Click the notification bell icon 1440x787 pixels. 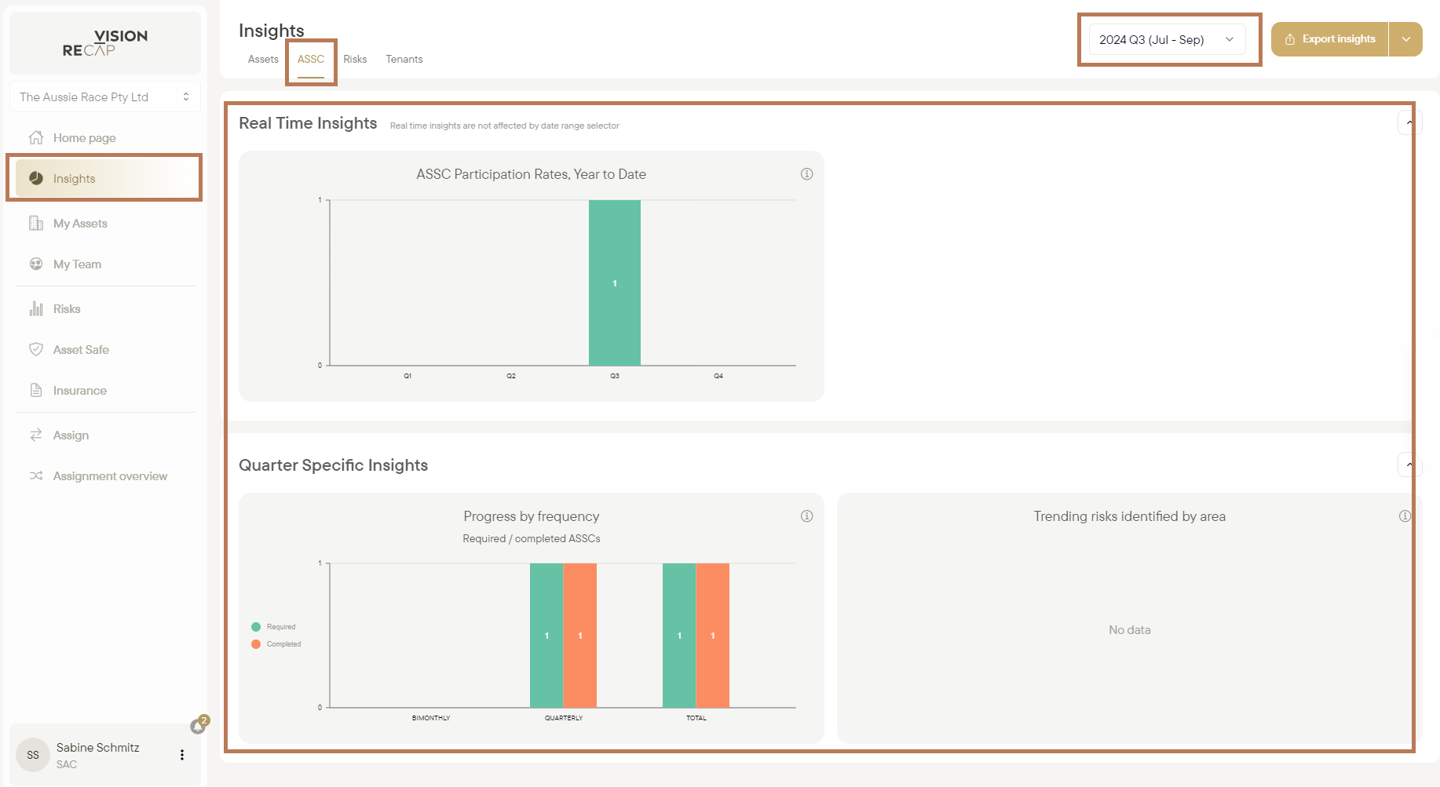[198, 726]
